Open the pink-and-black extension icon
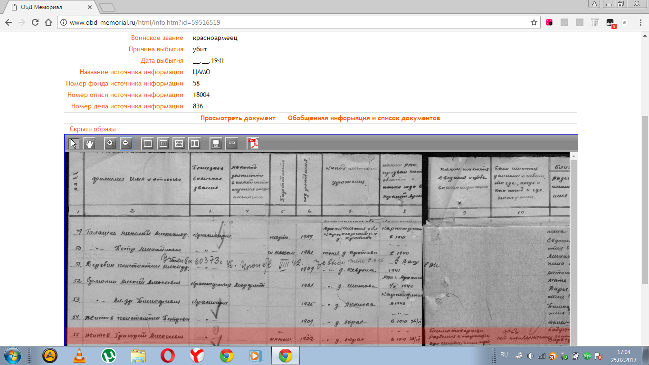This screenshot has height=365, width=649. click(x=549, y=22)
